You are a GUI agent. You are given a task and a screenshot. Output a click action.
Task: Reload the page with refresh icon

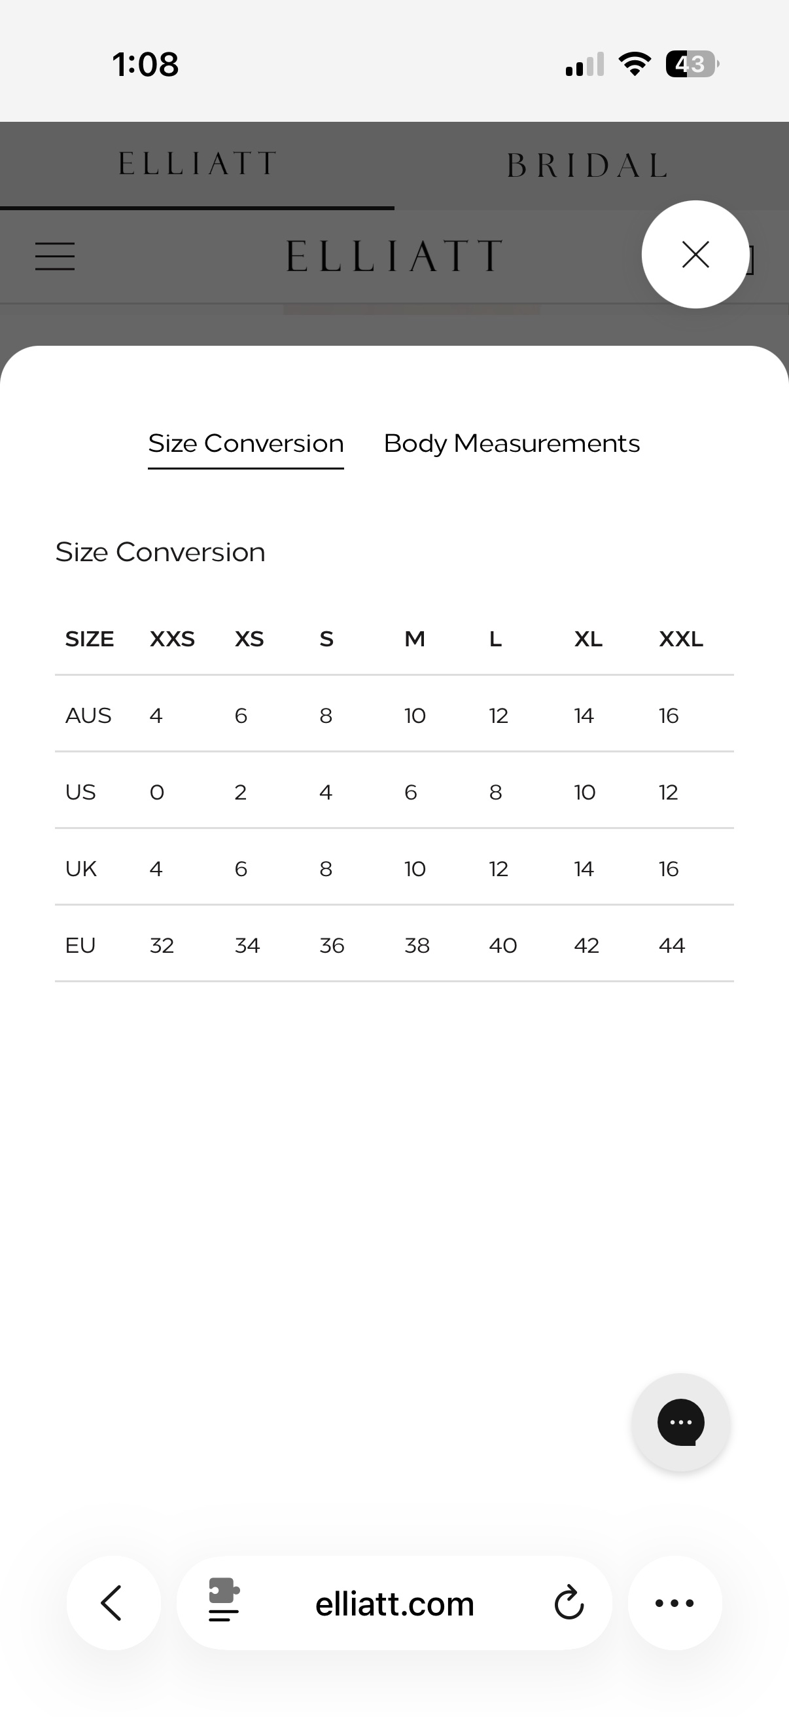569,1603
